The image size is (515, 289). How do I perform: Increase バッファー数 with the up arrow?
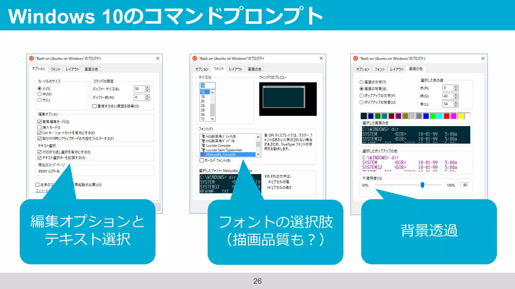coord(147,96)
